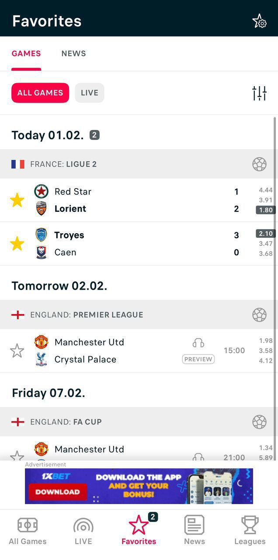Open audio headphones for Manchester Utd match

tap(198, 343)
